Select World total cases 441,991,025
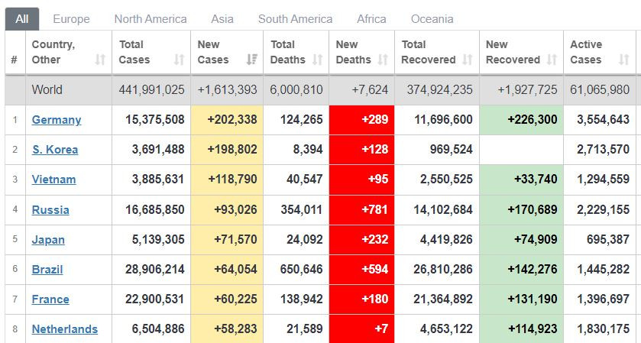The height and width of the screenshot is (343, 641). tap(152, 90)
